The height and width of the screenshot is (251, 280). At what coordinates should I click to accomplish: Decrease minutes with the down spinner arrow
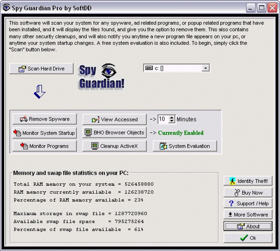(x=172, y=121)
